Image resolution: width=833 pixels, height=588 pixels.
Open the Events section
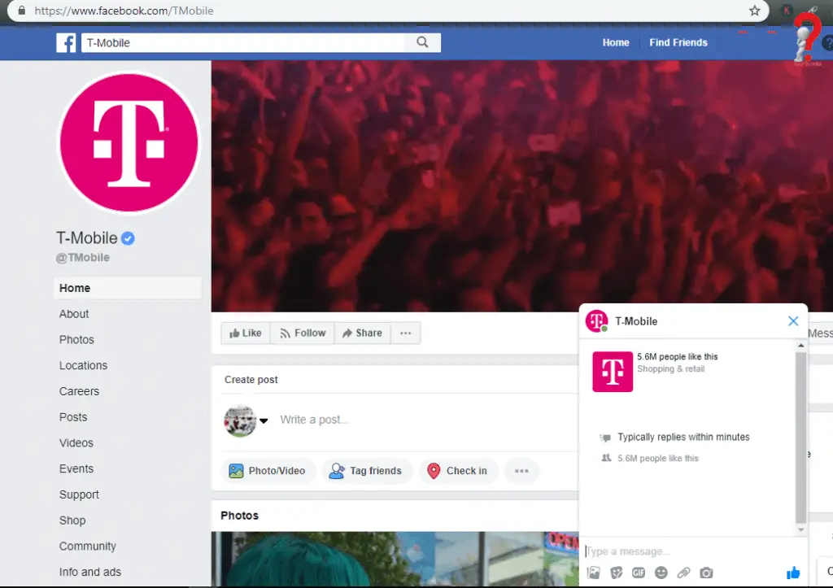[x=76, y=469]
